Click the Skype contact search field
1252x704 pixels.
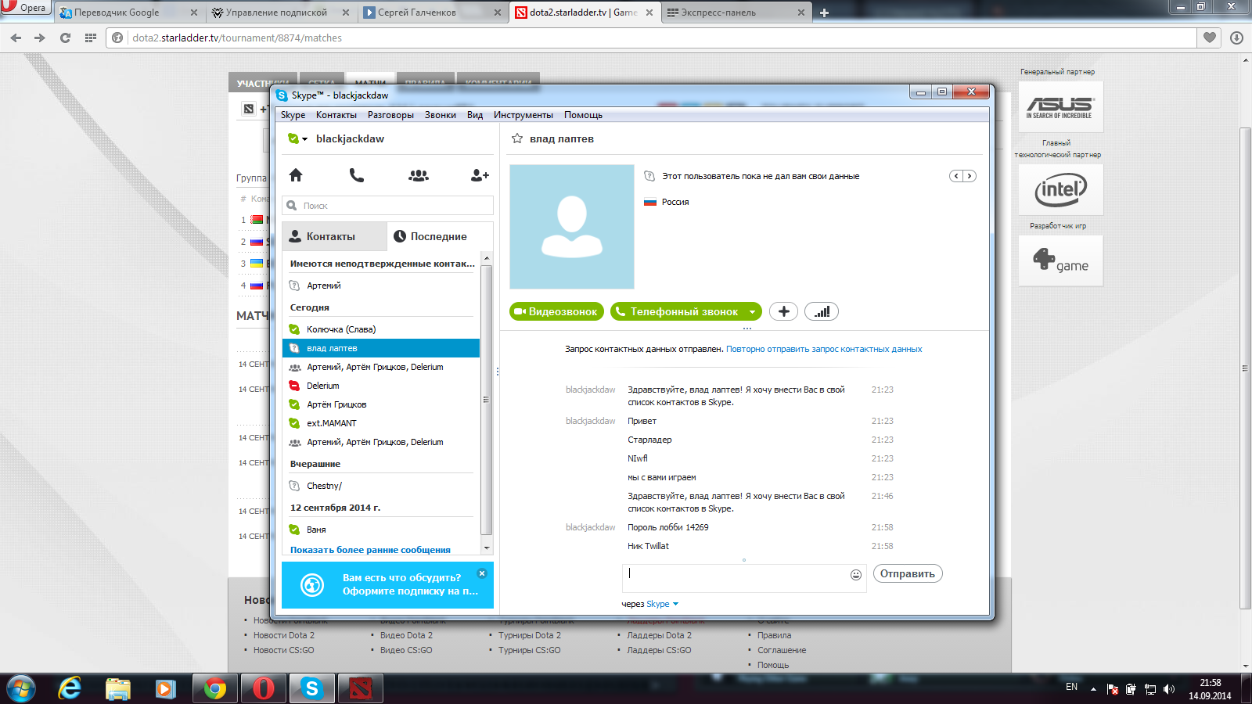point(387,206)
